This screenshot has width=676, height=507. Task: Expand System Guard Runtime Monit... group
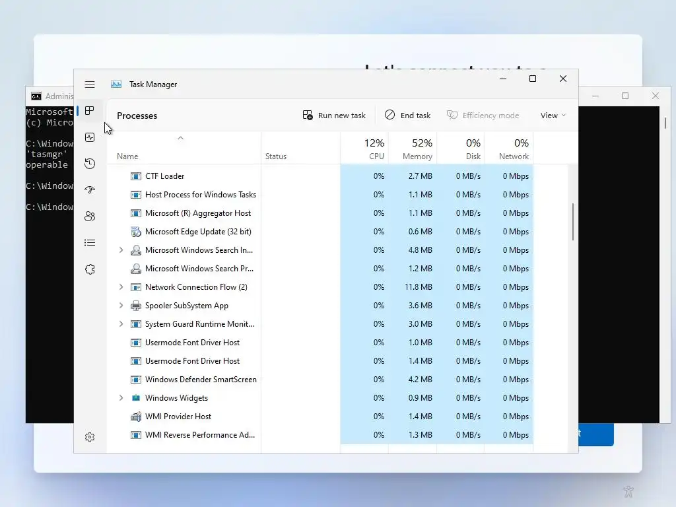121,324
